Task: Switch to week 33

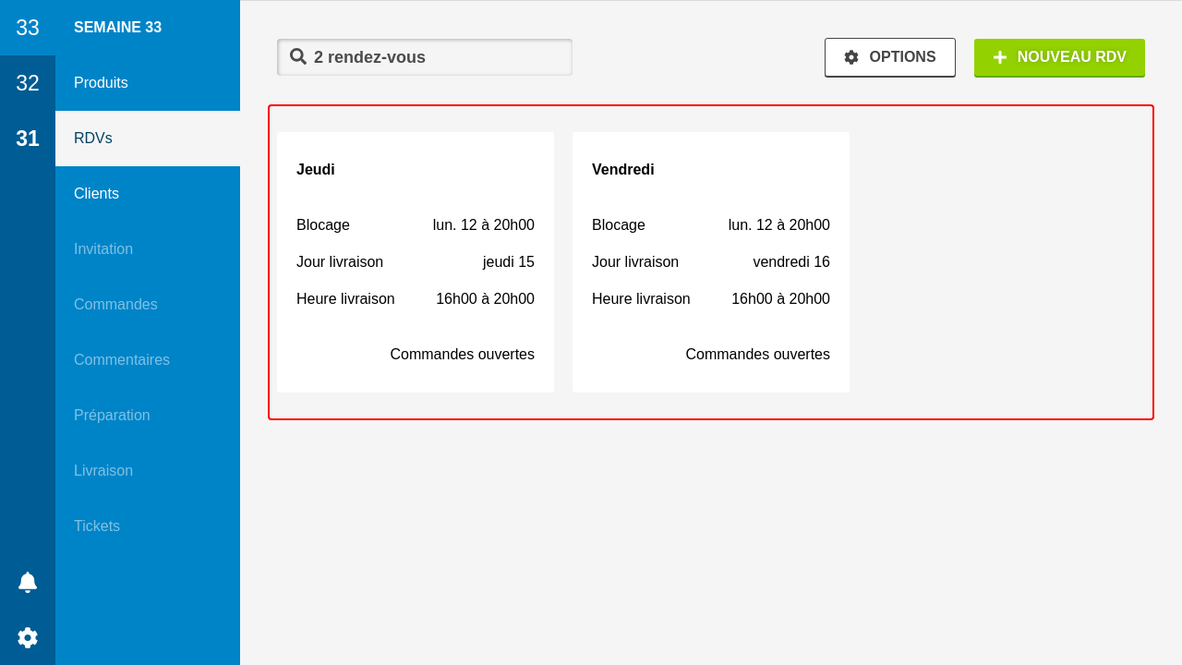Action: click(28, 28)
